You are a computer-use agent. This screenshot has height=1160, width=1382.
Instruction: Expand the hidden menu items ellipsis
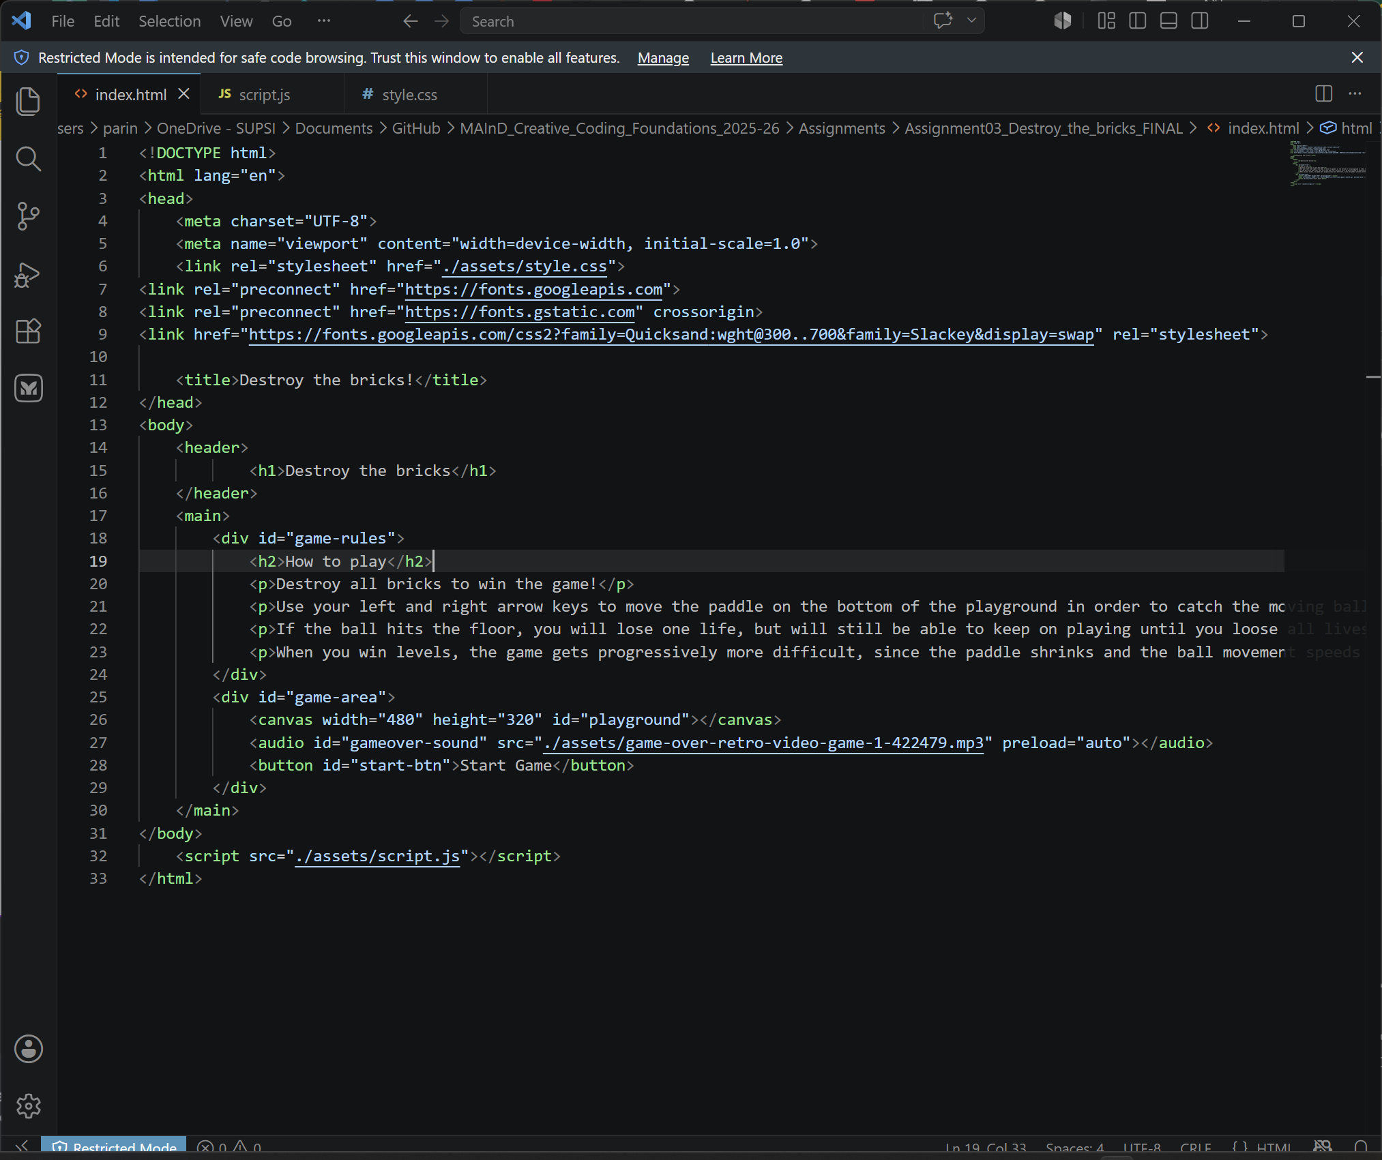point(323,21)
